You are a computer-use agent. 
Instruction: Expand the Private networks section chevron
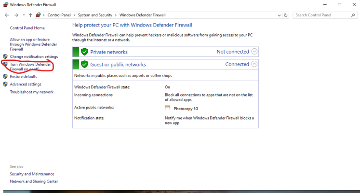(x=254, y=52)
